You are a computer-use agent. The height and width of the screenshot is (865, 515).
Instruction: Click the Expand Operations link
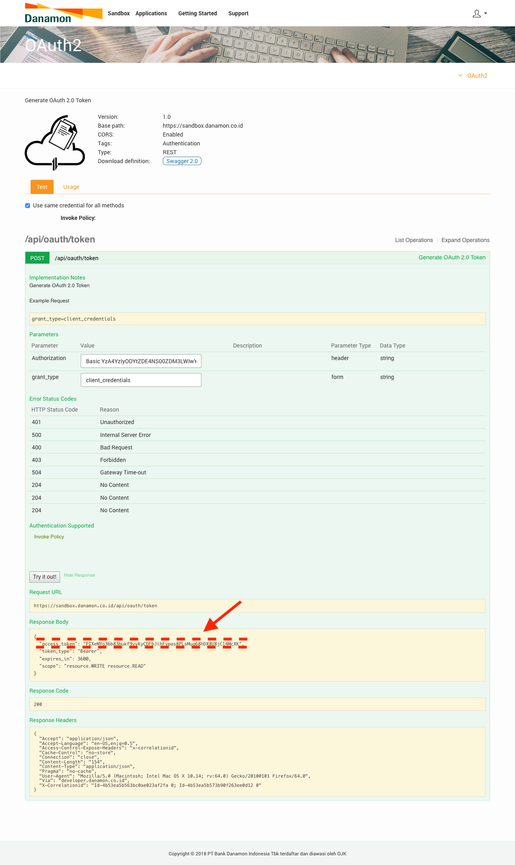click(x=466, y=240)
